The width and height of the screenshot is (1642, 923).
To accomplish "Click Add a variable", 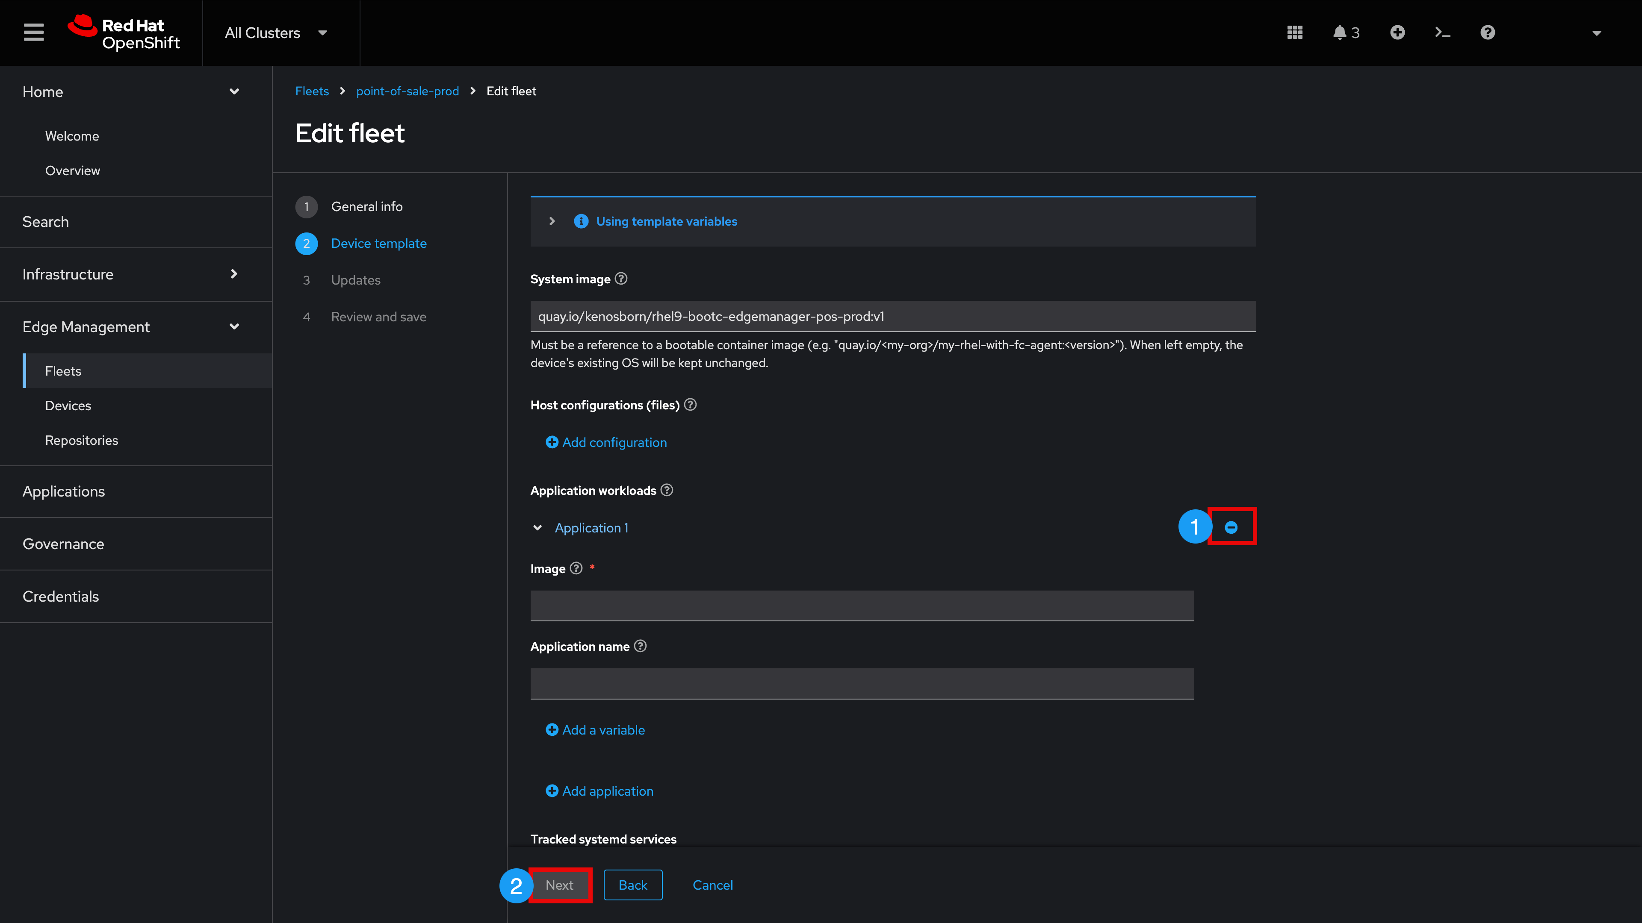I will 595,730.
